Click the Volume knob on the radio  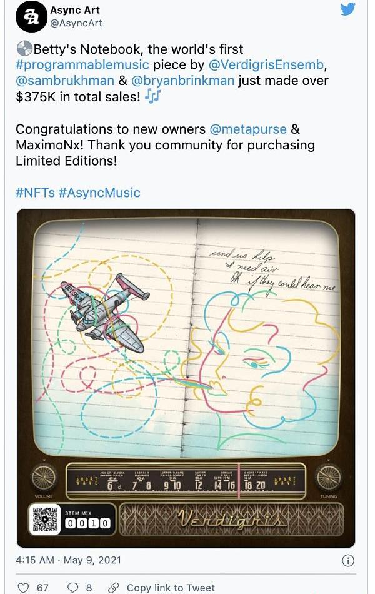pos(44,478)
